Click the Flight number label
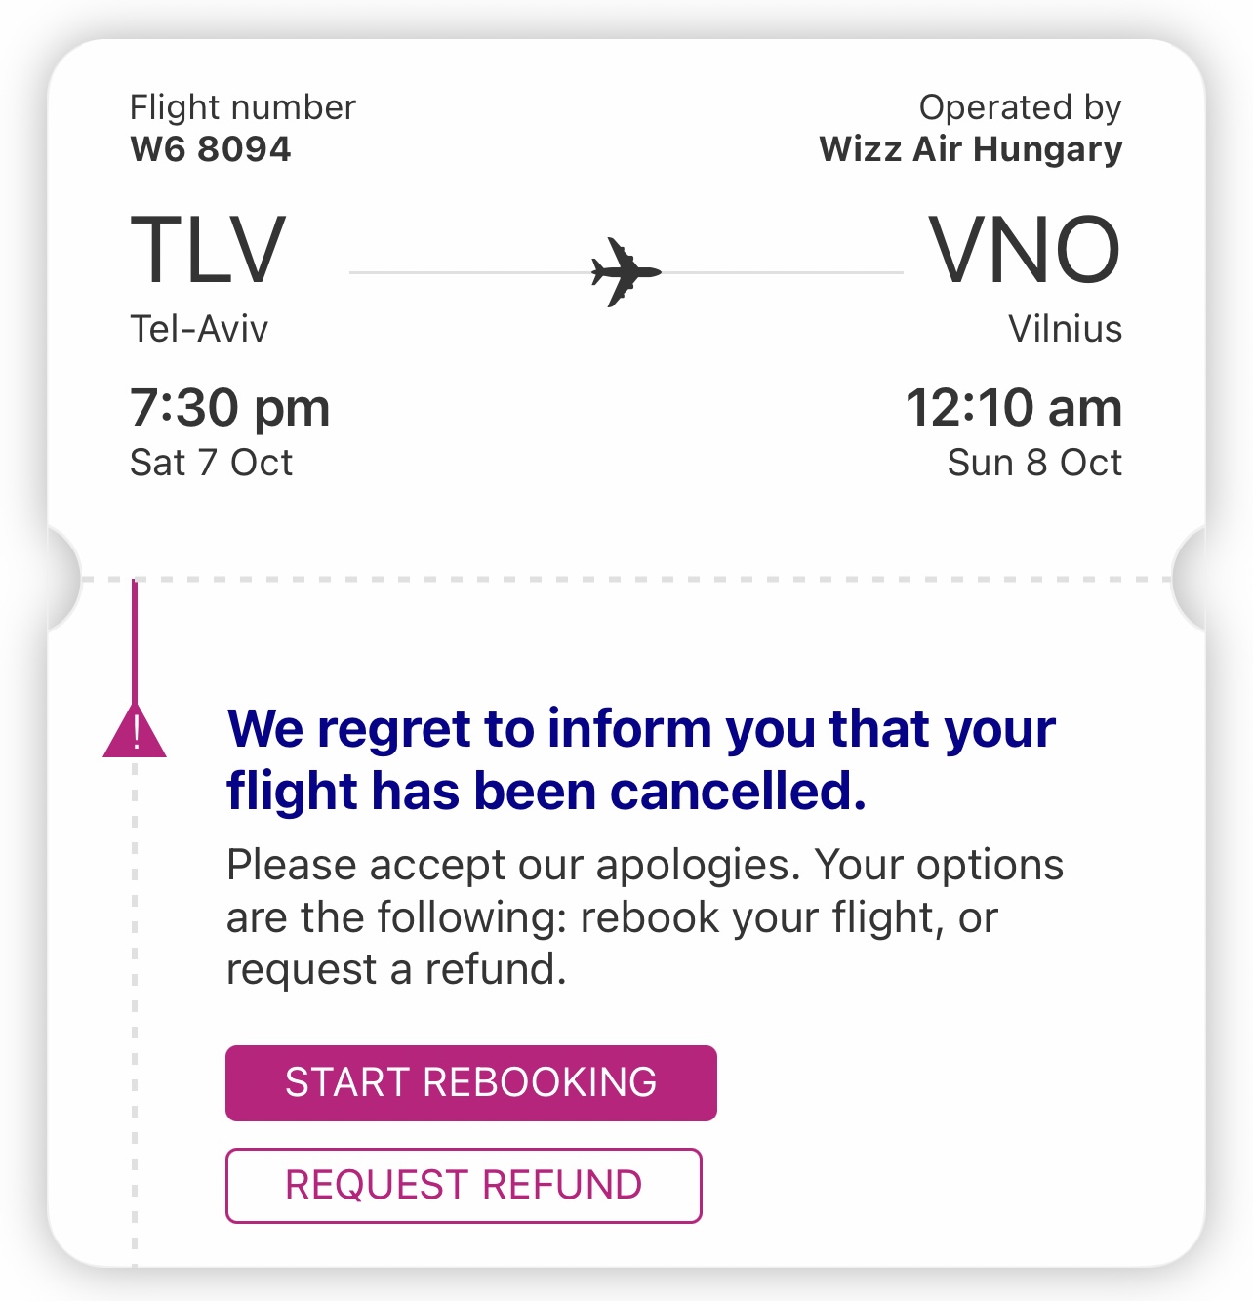This screenshot has width=1253, height=1301. (243, 107)
